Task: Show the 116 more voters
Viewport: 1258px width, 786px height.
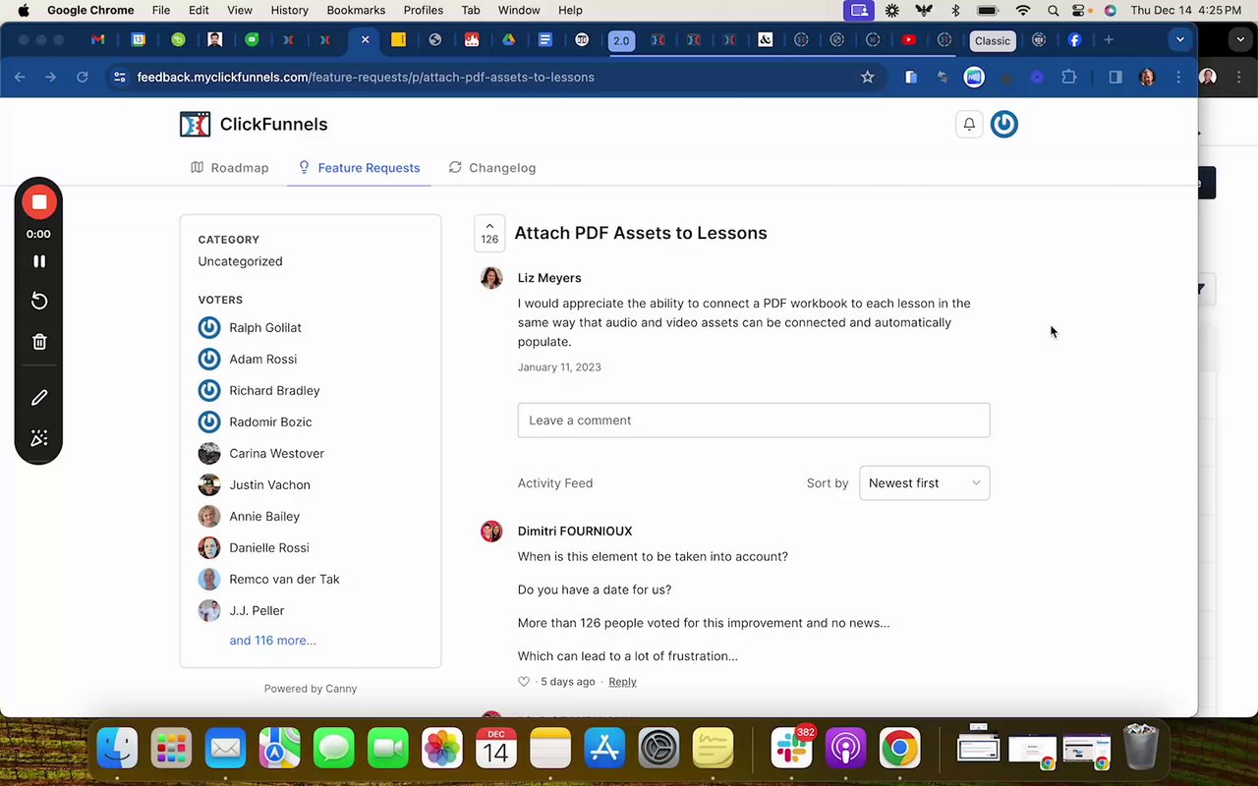Action: (272, 641)
